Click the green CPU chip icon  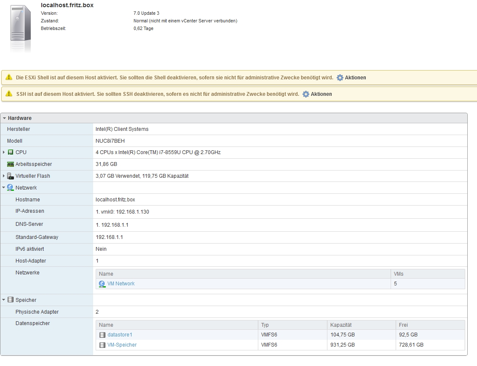[x=11, y=152]
